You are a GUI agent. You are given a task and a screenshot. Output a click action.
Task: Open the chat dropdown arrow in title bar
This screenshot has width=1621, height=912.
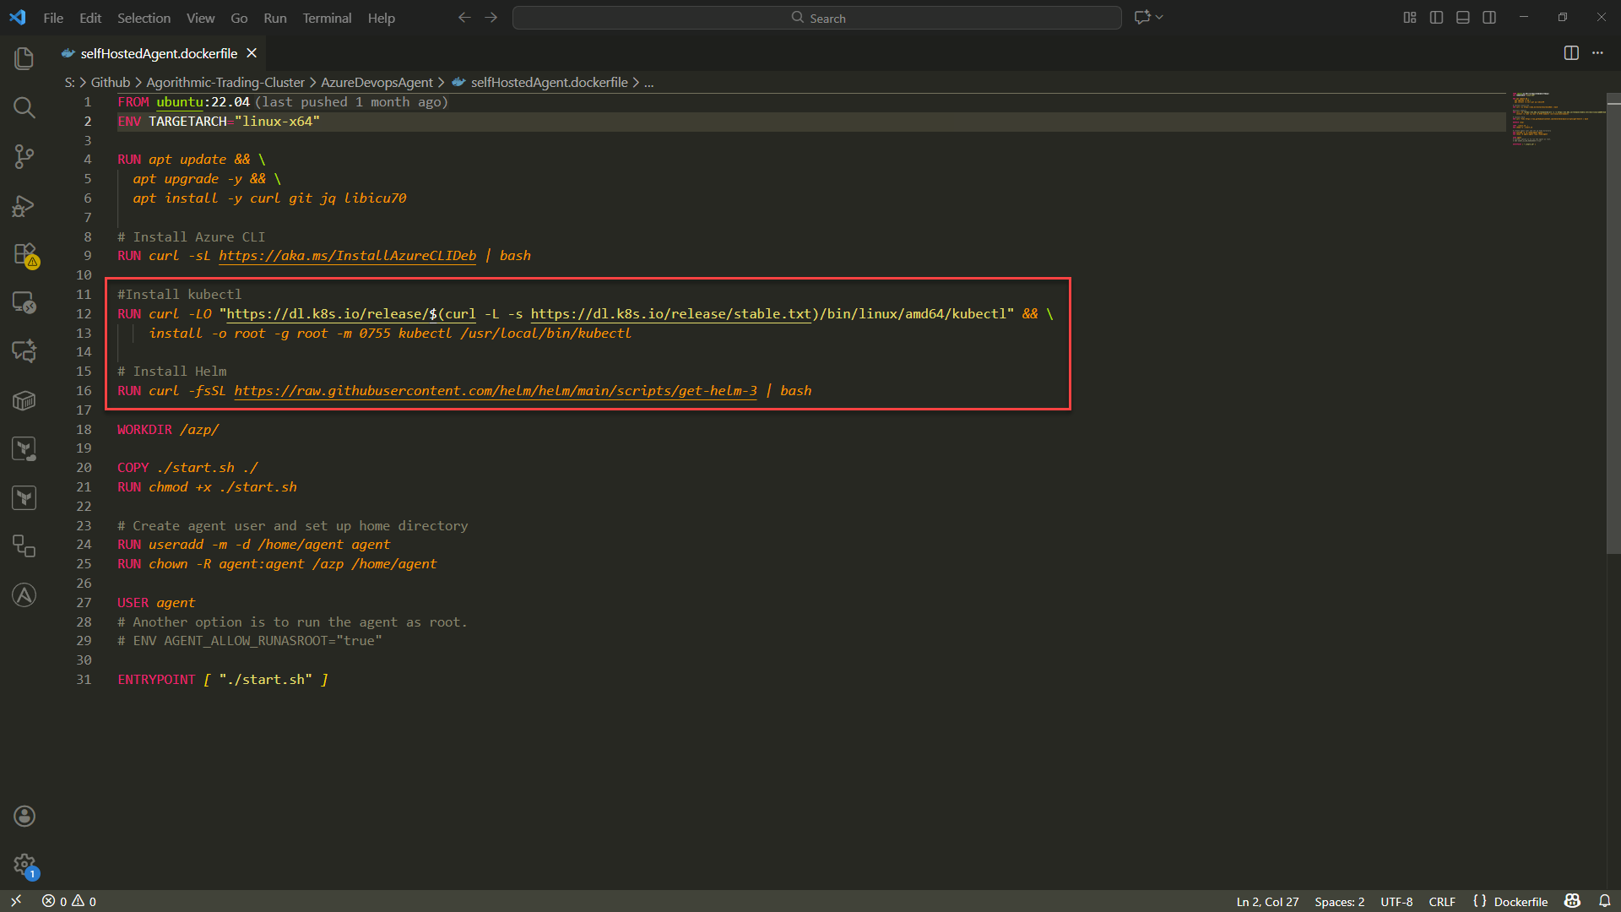[1160, 18]
